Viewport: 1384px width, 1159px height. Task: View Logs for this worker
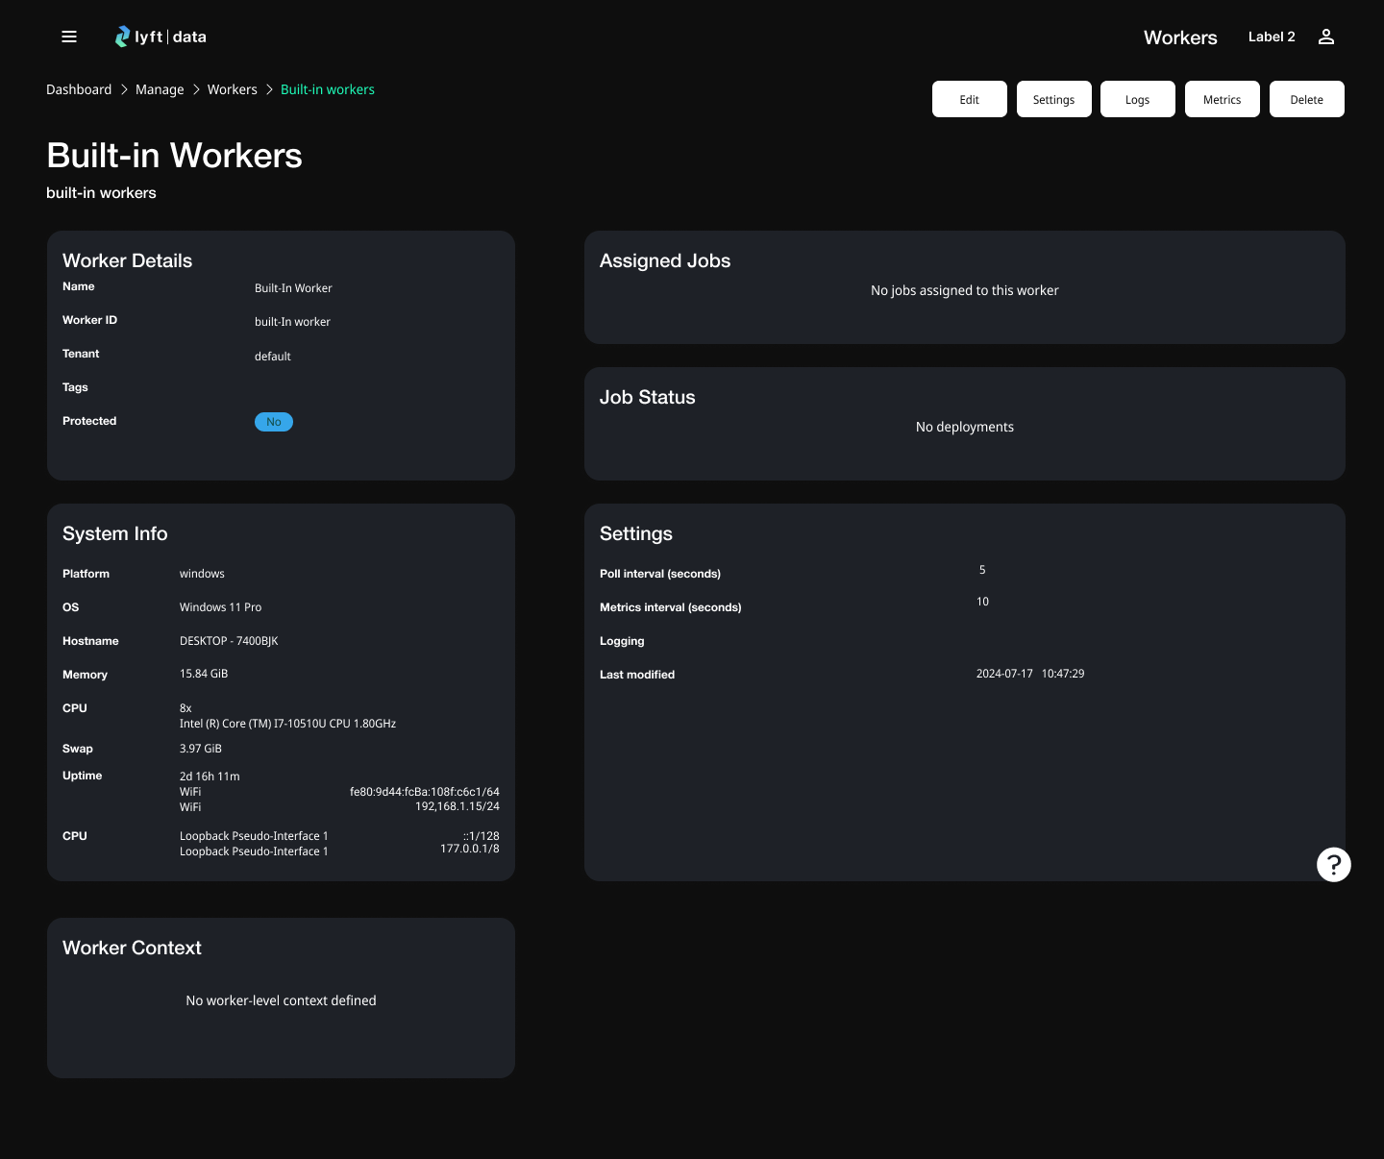(x=1137, y=99)
